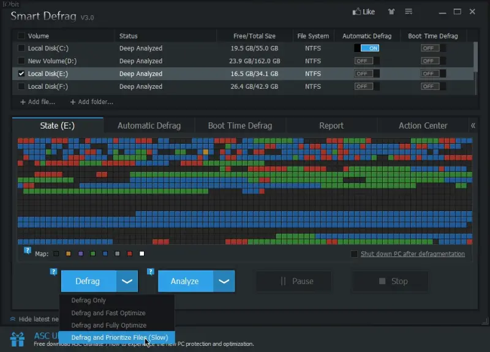The image size is (490, 352).
Task: Select the Local Disk(C:) row name
Action: click(48, 48)
